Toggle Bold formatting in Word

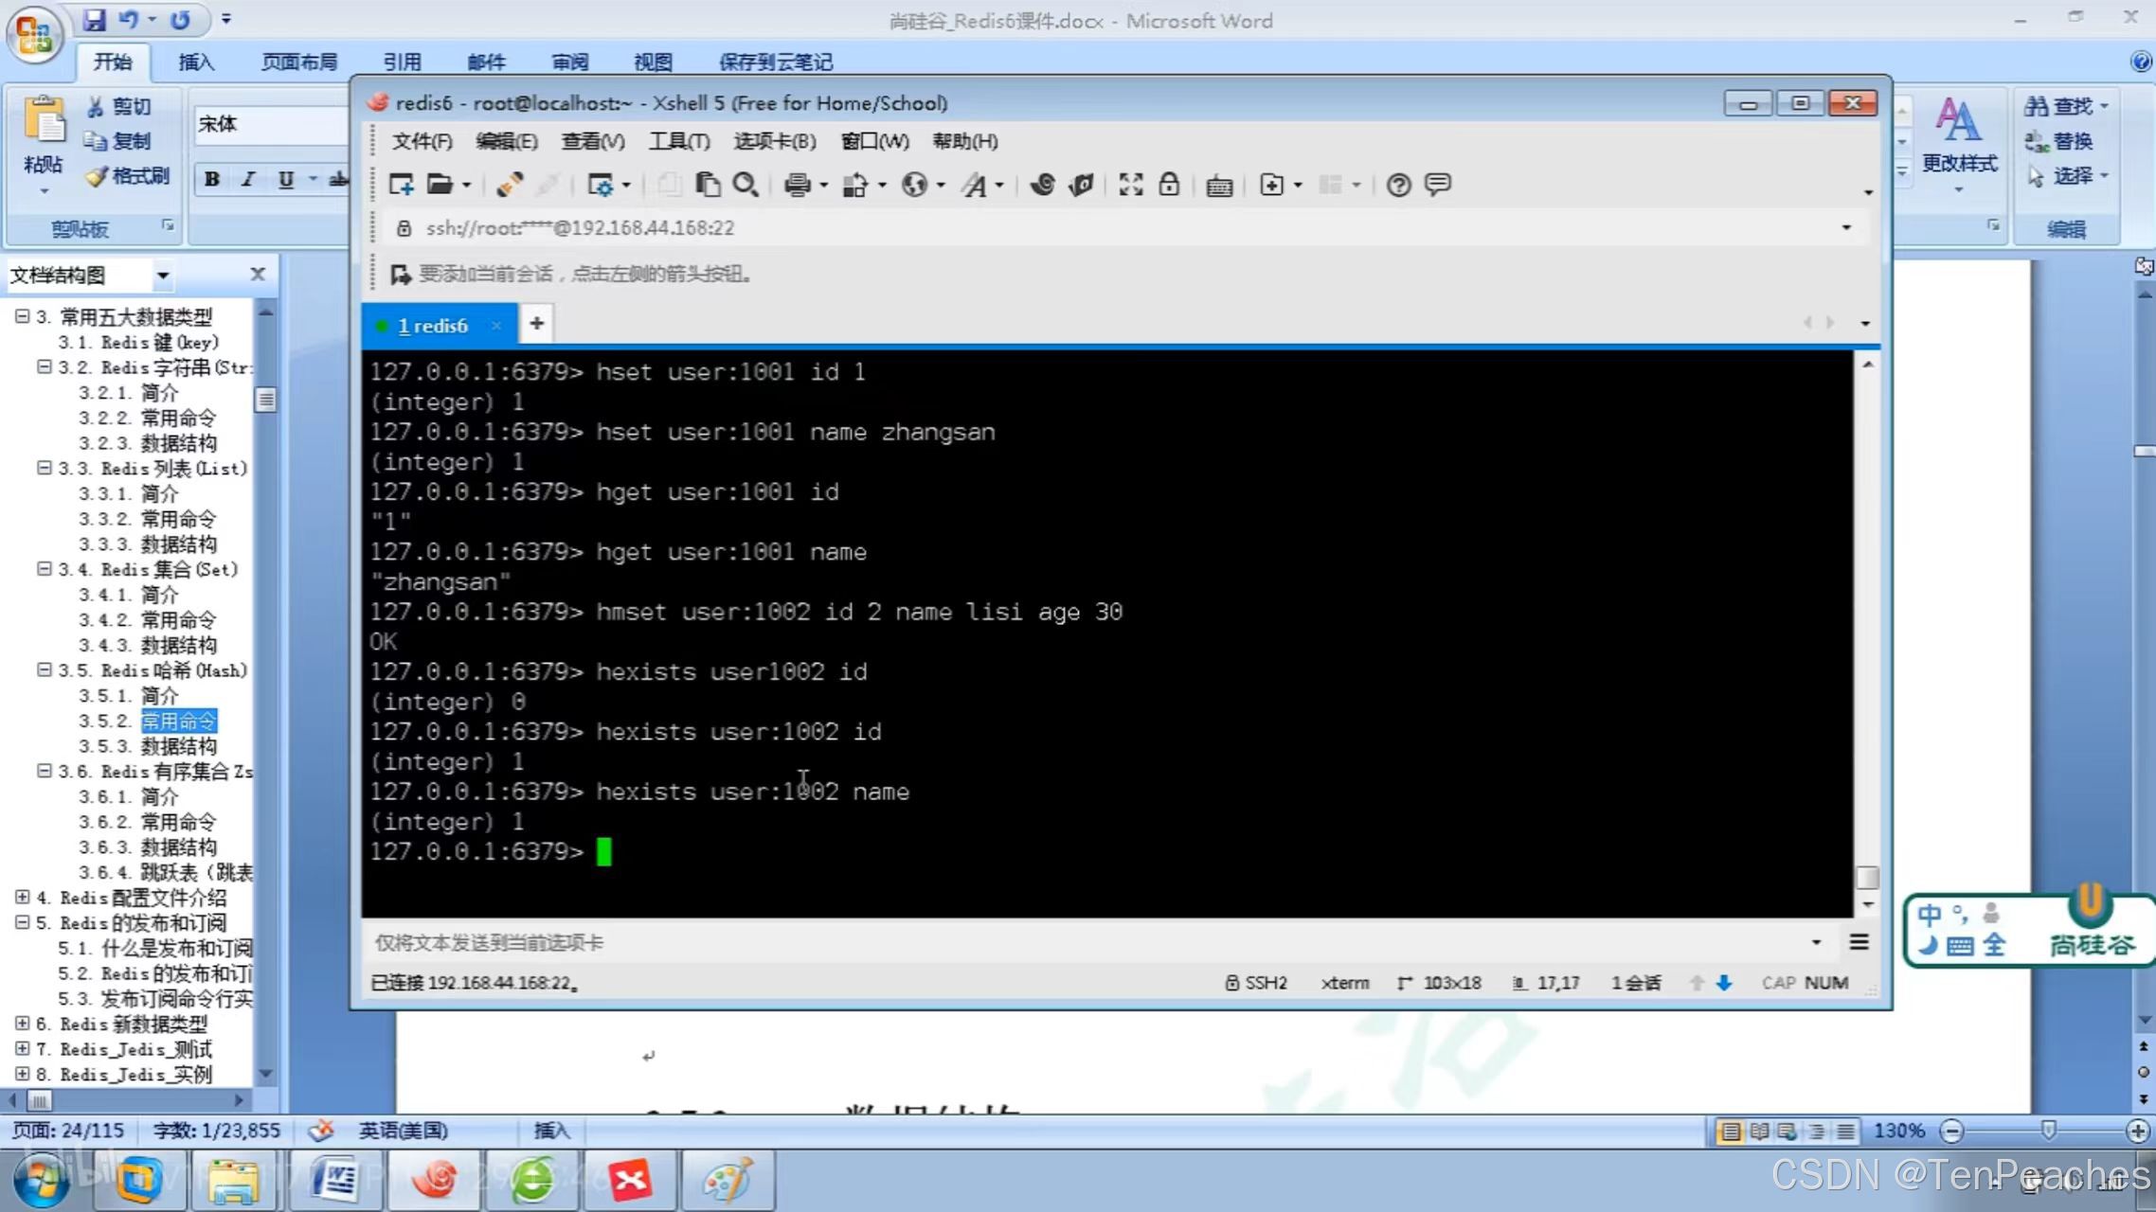click(212, 179)
